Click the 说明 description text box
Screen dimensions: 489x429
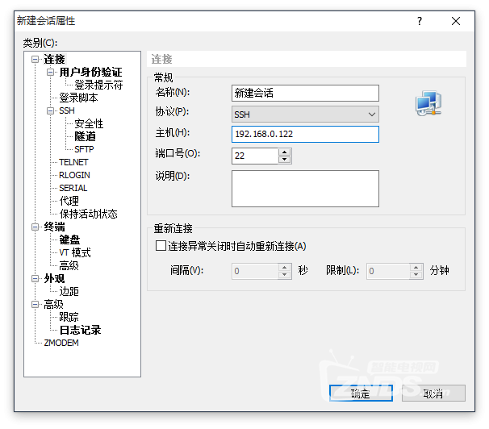pyautogui.click(x=304, y=189)
